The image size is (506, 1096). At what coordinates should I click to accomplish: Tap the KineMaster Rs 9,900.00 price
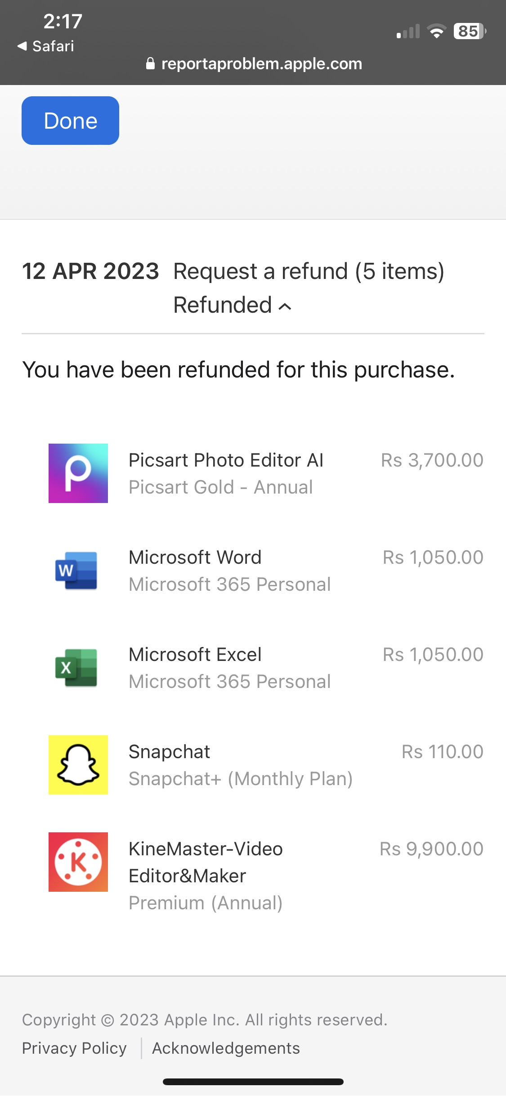[431, 849]
